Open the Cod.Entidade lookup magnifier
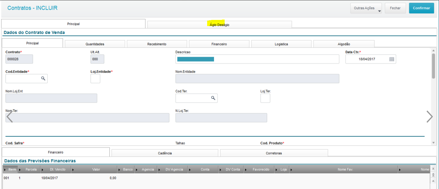Viewport: 439px width, 189px height. [x=43, y=78]
